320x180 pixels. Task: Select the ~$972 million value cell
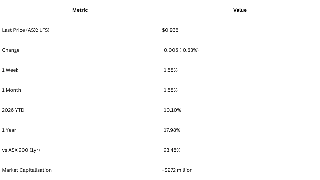pos(177,170)
